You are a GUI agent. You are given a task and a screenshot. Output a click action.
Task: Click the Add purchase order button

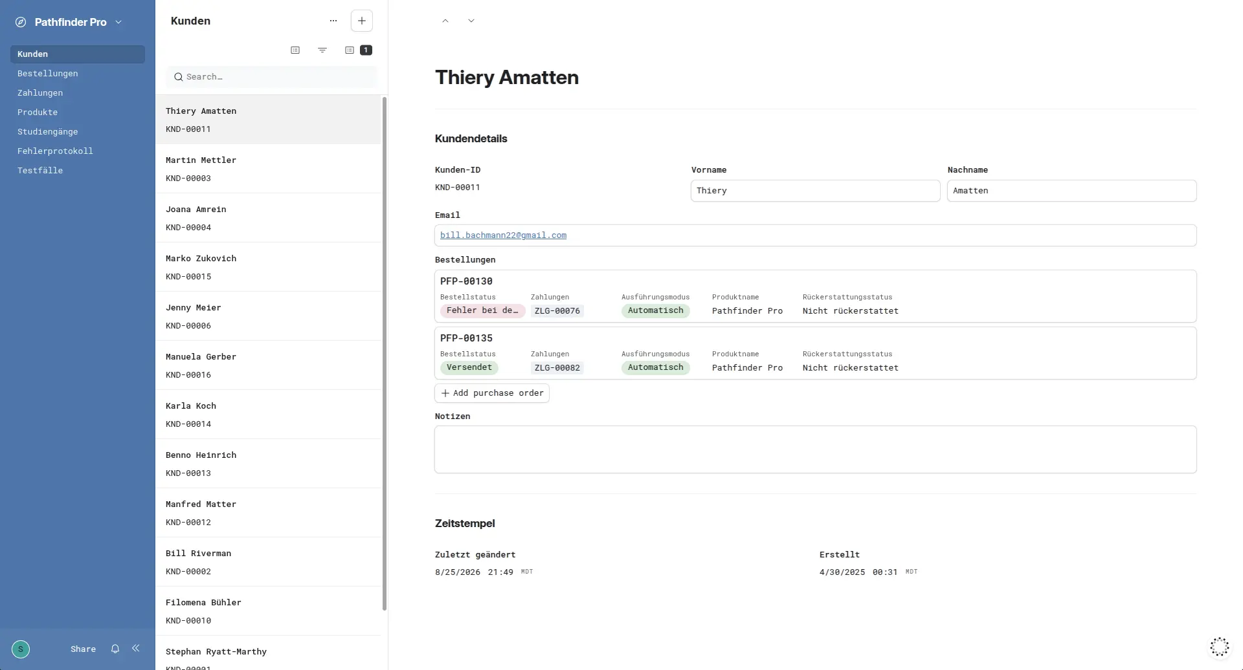coord(492,393)
